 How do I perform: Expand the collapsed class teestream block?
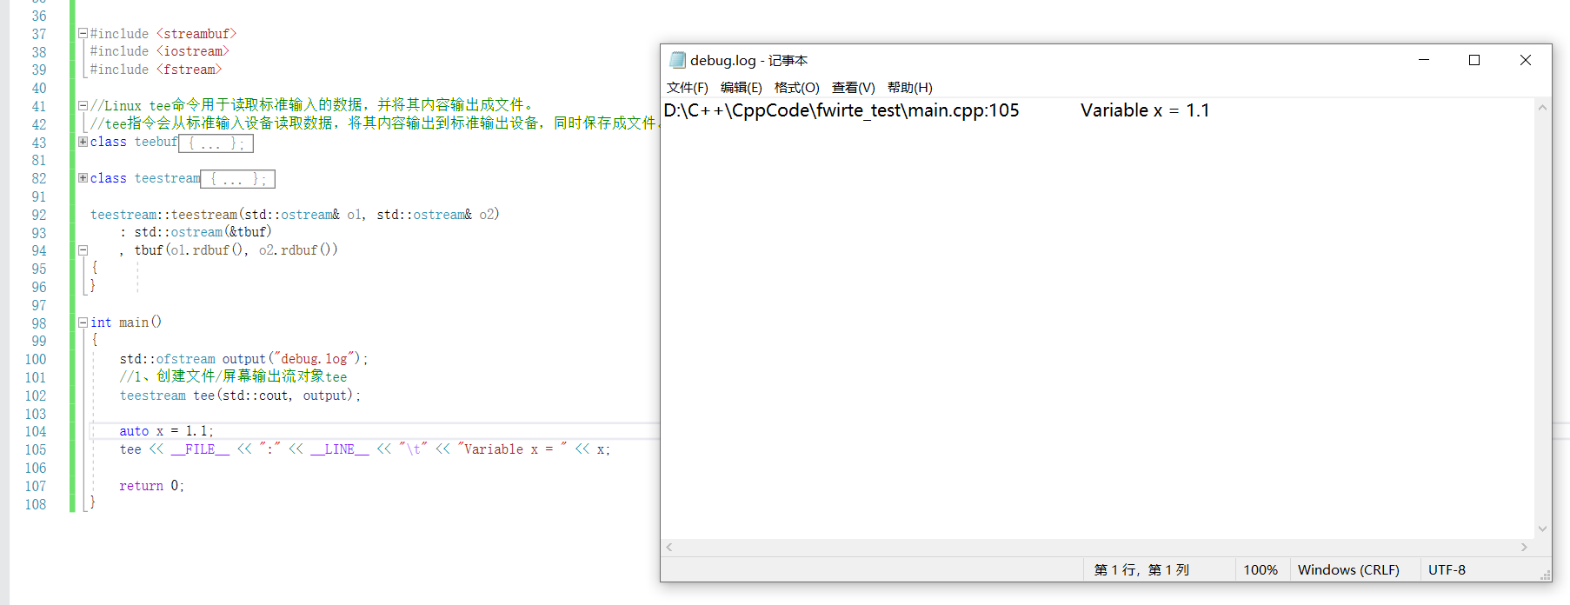pyautogui.click(x=83, y=178)
